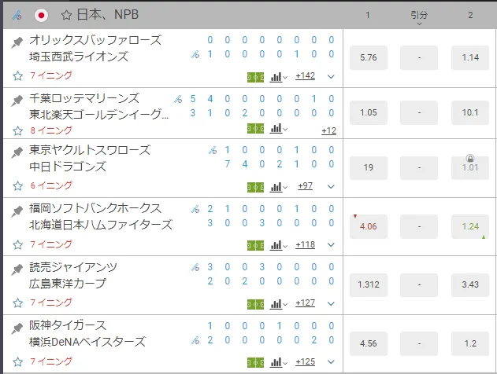497x374 pixels.
Task: Add 読売ジャイアンツ match to favorites
Action: pos(18,302)
